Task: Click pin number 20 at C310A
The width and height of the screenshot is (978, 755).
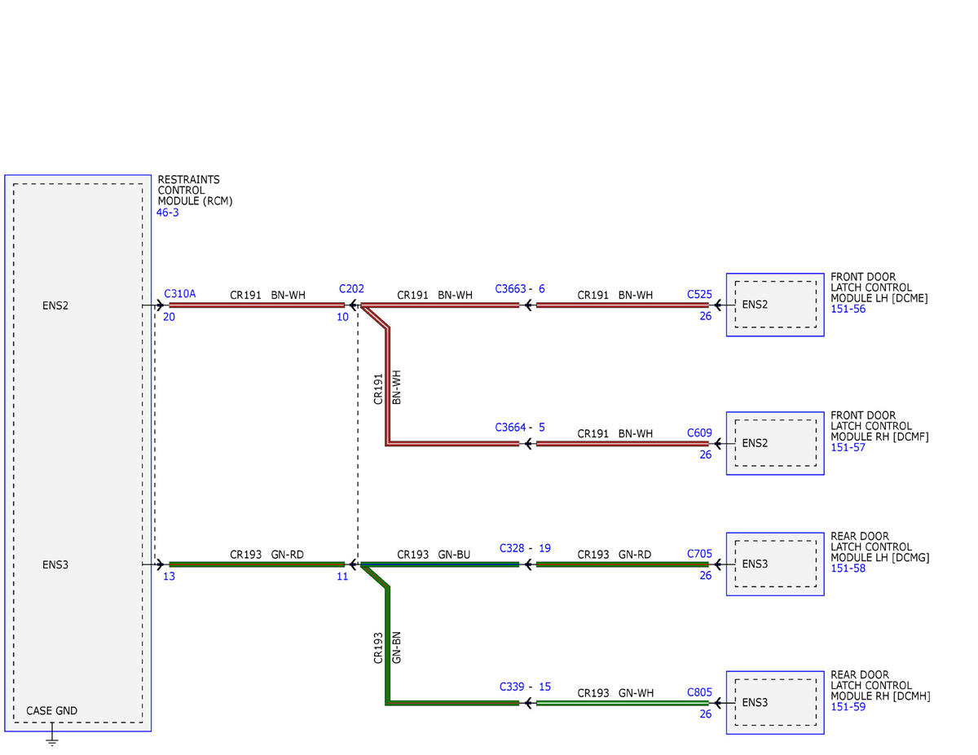Action: (x=169, y=317)
